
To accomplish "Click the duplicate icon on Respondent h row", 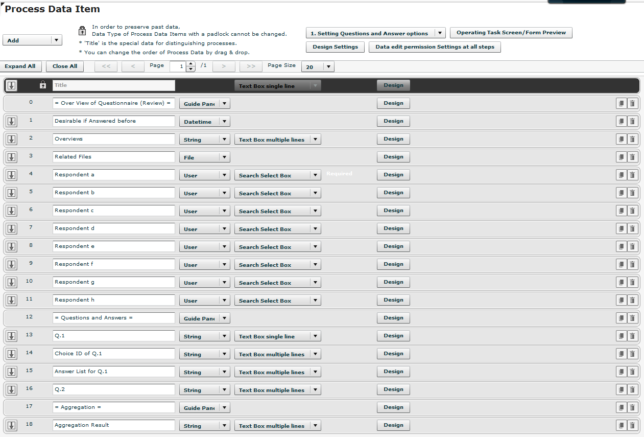I will [x=621, y=300].
